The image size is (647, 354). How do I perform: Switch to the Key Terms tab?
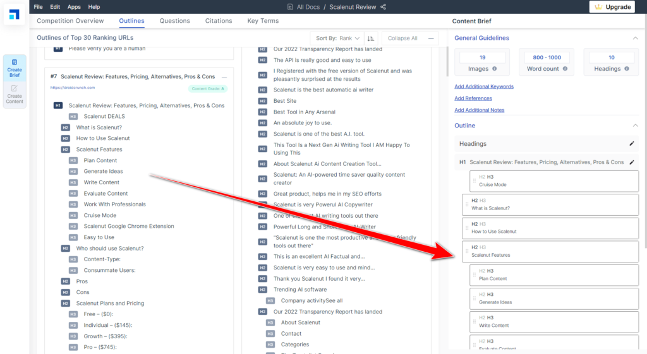coord(263,21)
